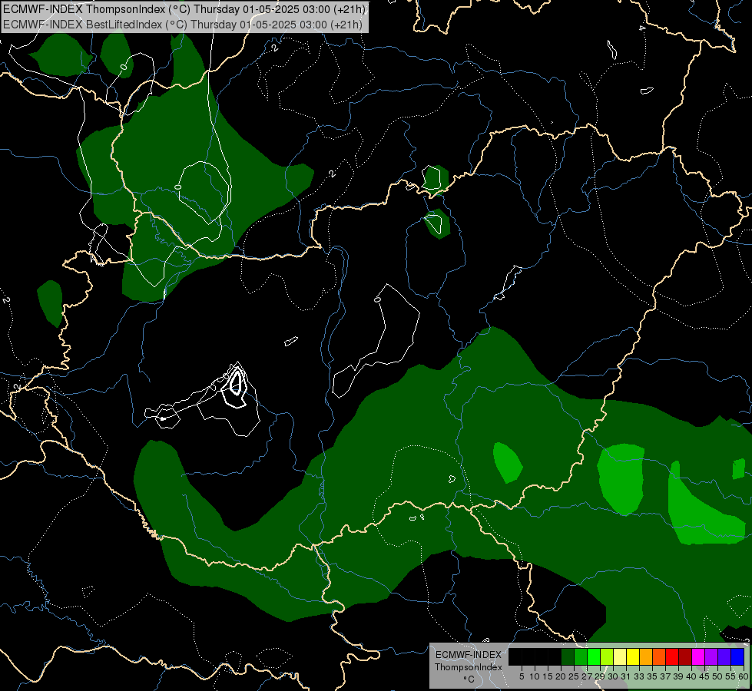Pick the purple 45–50 legend swatch
The image size is (752, 691).
[x=711, y=656]
